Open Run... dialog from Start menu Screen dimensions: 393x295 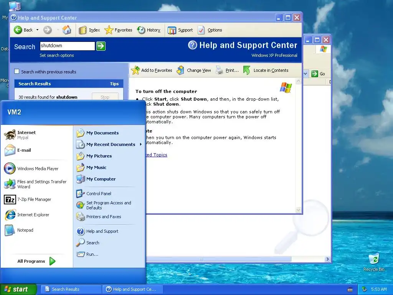pos(109,254)
